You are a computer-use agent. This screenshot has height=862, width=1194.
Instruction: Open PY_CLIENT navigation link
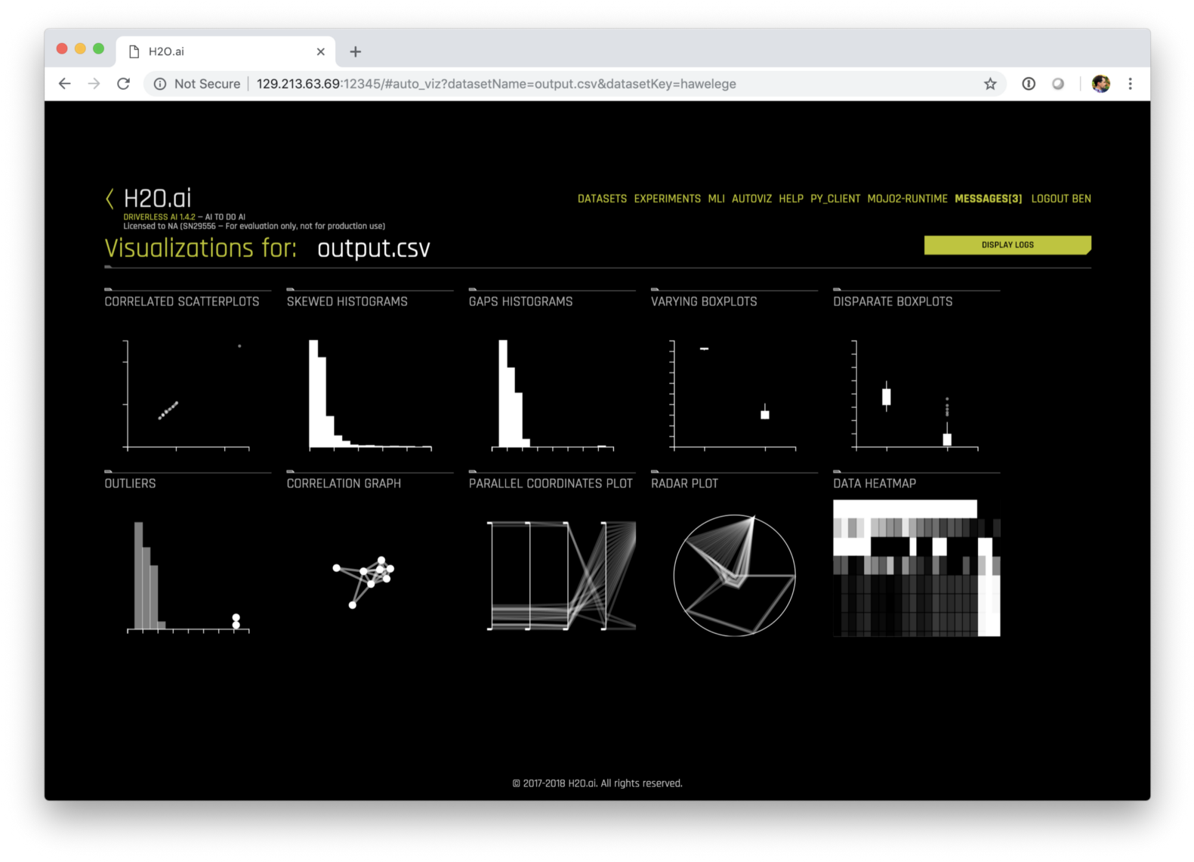point(835,199)
